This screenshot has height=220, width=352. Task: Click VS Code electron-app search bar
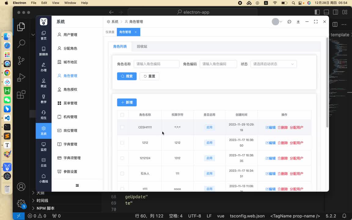pos(193,12)
